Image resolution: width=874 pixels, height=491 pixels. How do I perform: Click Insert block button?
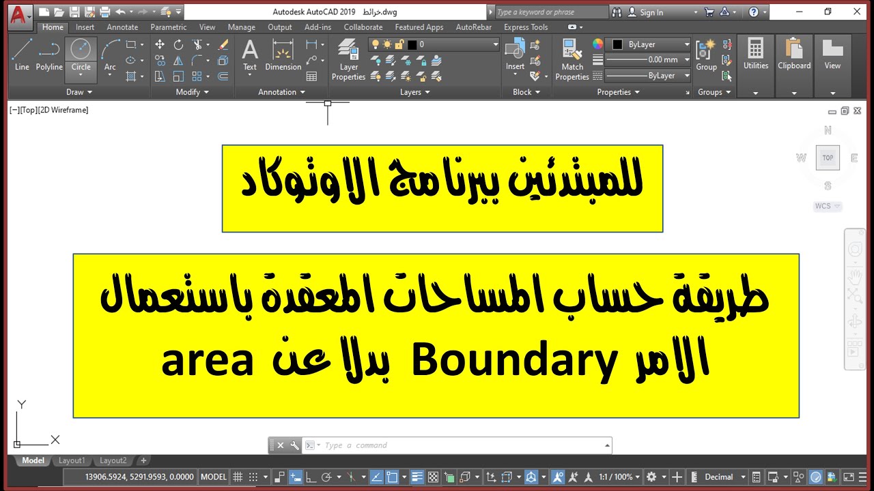[515, 55]
